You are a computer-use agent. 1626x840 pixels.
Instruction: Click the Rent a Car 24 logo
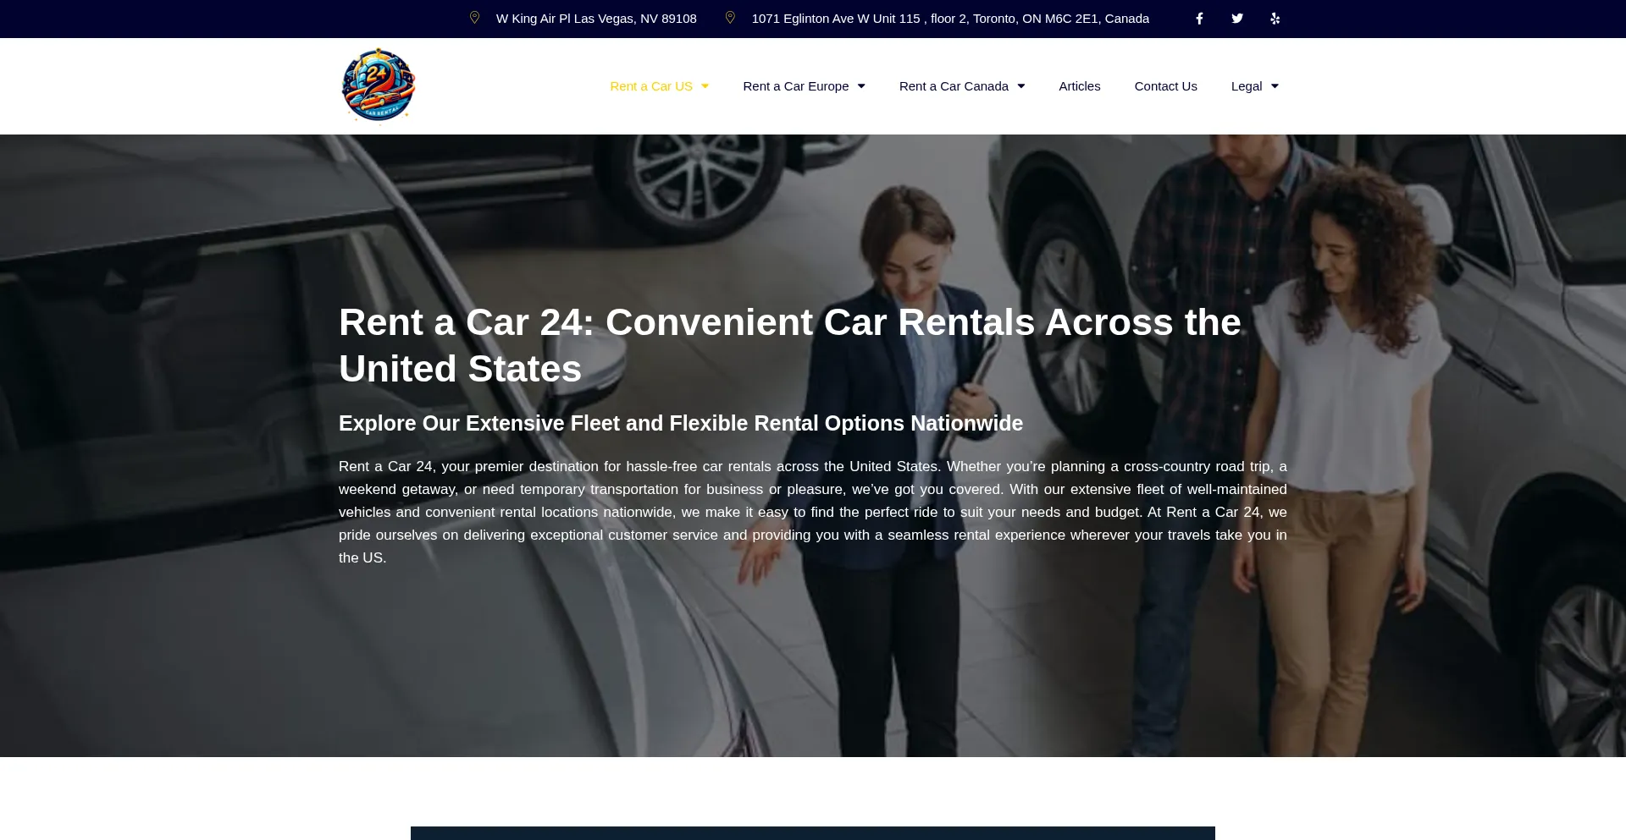(x=378, y=85)
